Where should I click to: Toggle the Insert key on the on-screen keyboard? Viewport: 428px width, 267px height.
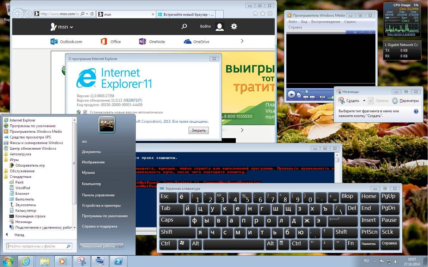[x=369, y=221]
